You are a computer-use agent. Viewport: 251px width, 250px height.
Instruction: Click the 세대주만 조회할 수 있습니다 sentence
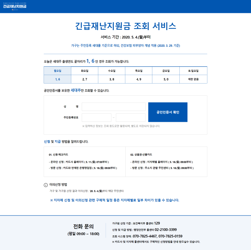(77, 91)
